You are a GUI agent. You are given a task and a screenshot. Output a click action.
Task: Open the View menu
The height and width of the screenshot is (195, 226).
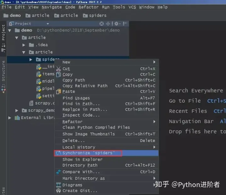pyautogui.click(x=34, y=7)
